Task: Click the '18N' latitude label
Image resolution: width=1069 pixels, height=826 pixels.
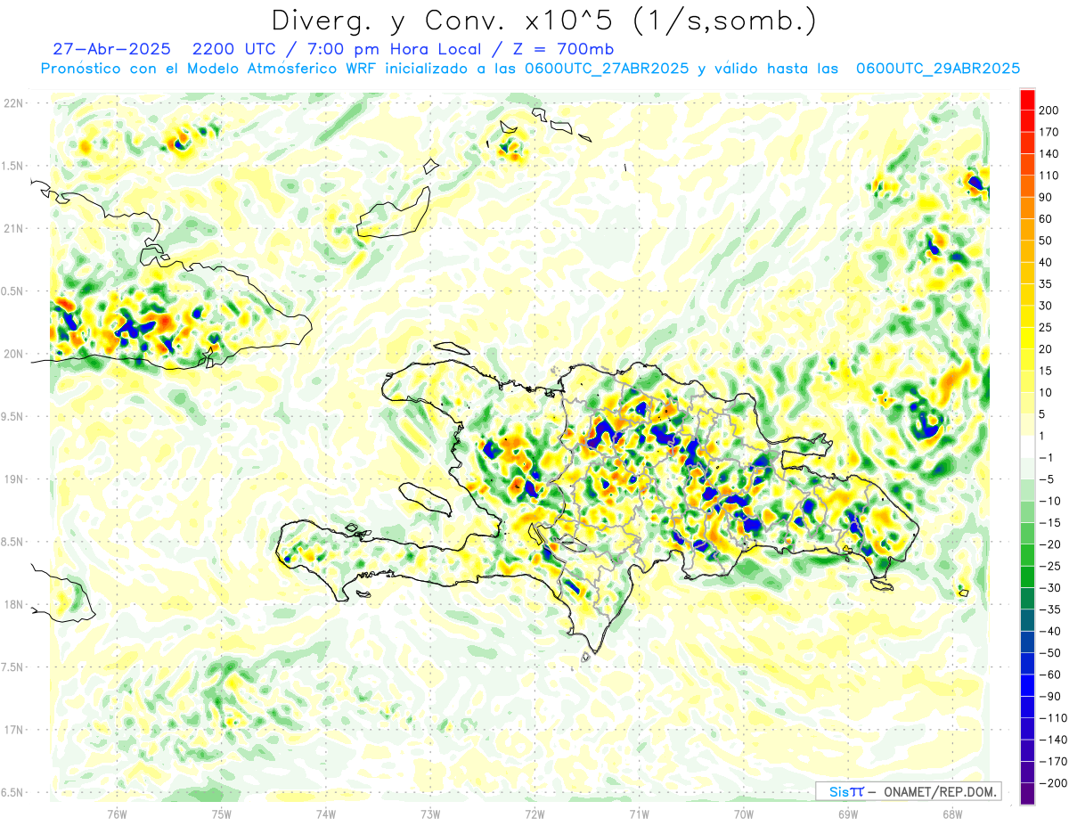Action: (x=12, y=604)
